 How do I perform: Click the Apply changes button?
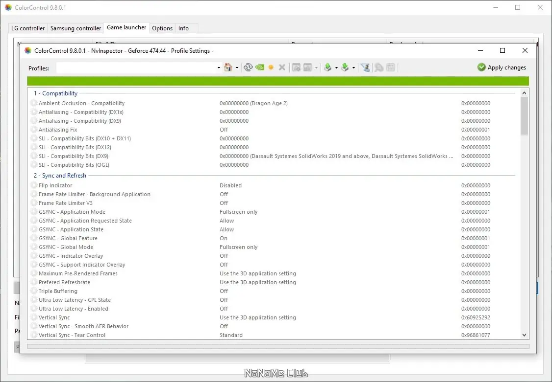pos(502,67)
